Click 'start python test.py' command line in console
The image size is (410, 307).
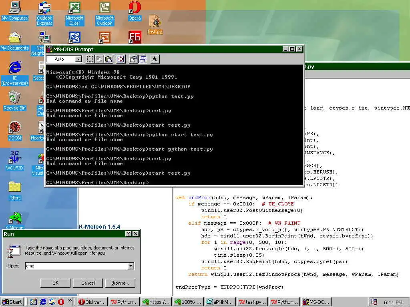(x=129, y=149)
